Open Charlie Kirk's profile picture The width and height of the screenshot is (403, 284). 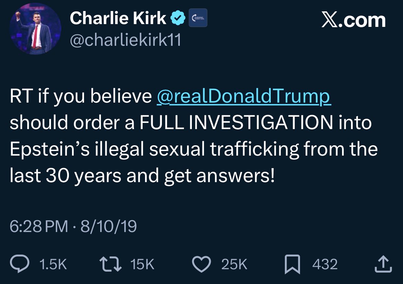pos(35,29)
